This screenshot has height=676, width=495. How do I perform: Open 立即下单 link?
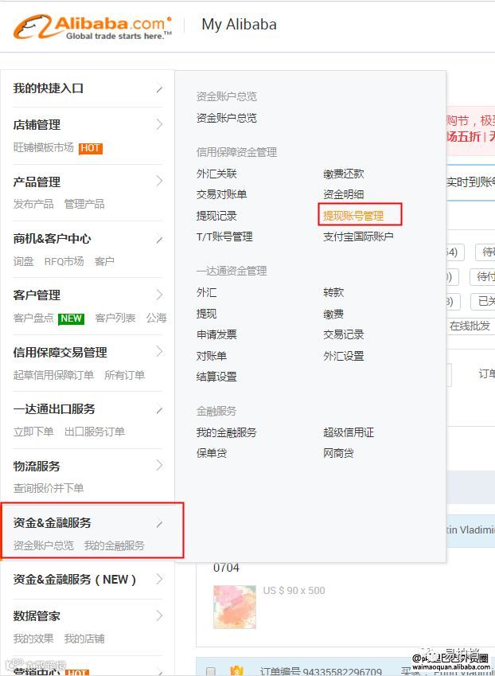point(33,432)
